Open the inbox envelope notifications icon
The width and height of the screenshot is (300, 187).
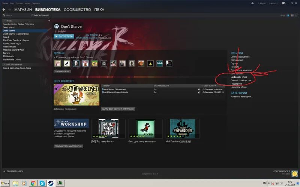coord(252,3)
